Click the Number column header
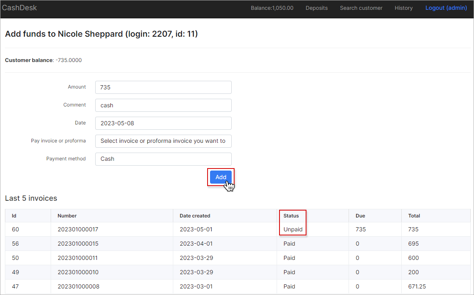This screenshot has width=474, height=295. (x=67, y=216)
